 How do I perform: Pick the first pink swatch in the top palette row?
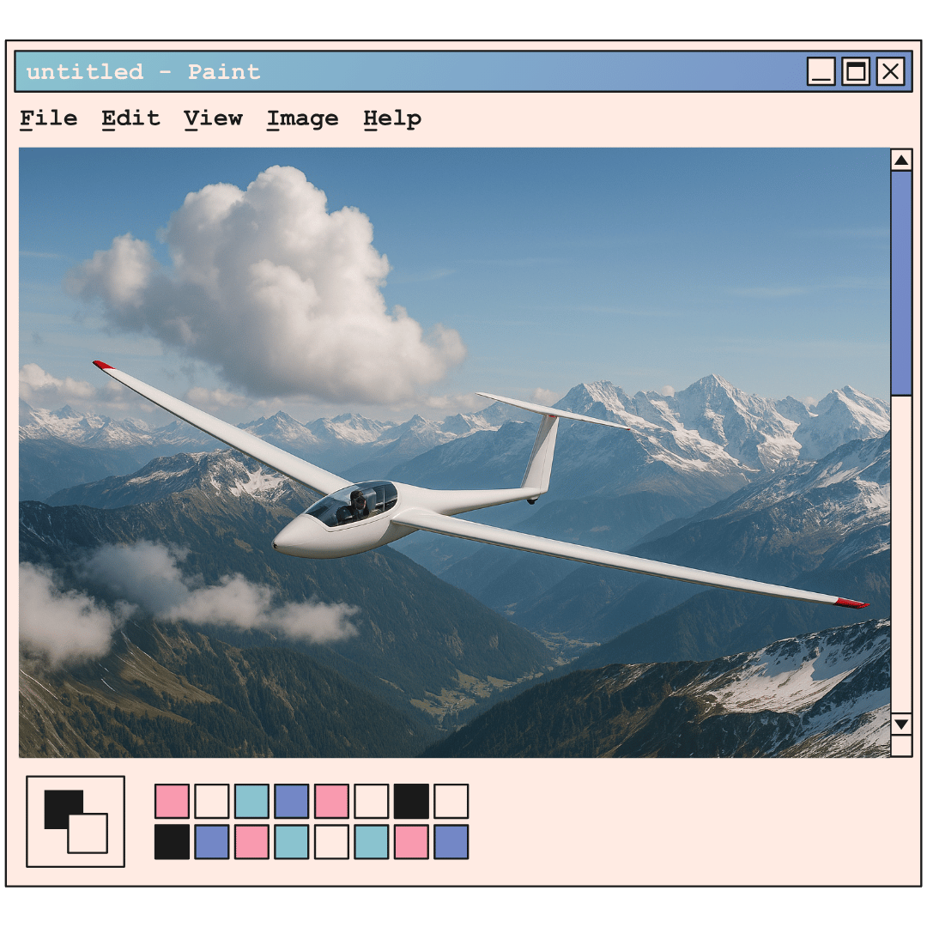click(x=172, y=801)
